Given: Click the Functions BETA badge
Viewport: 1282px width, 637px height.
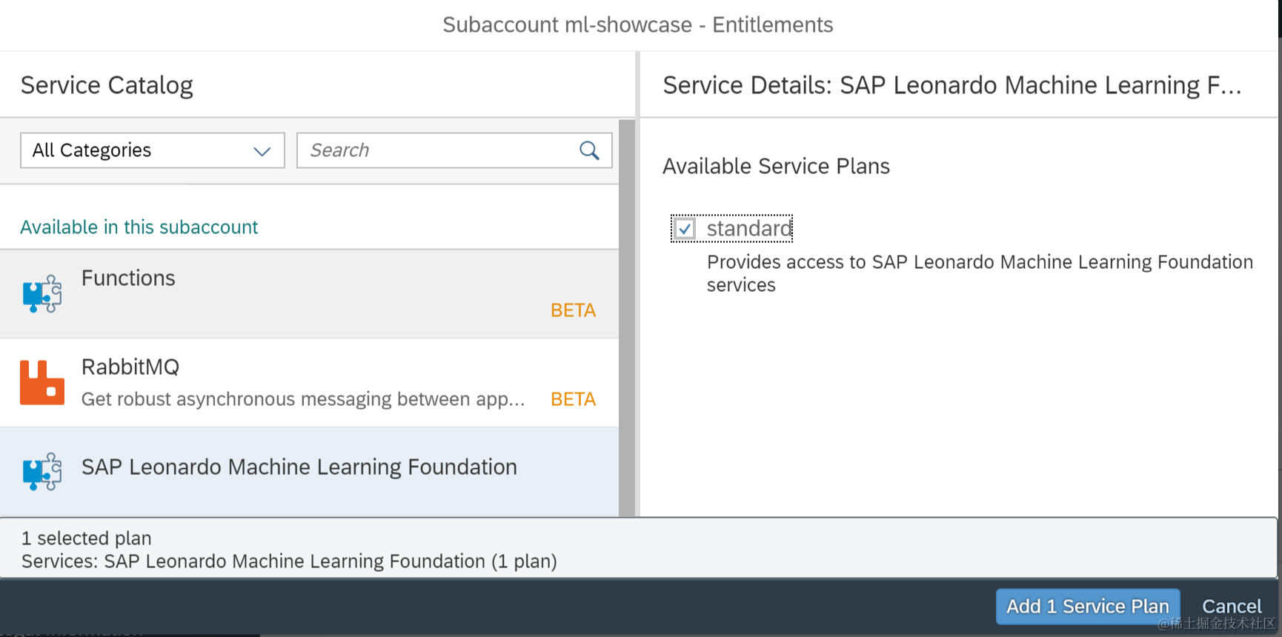Looking at the screenshot, I should (x=573, y=310).
